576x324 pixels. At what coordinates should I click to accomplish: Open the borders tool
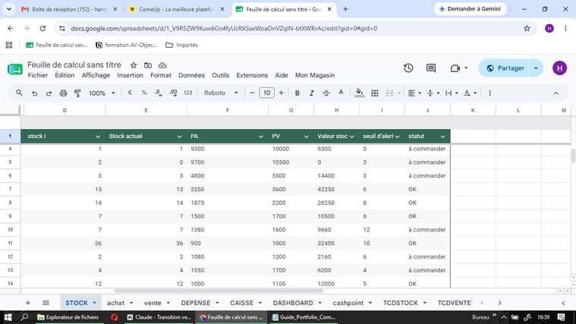click(x=375, y=93)
